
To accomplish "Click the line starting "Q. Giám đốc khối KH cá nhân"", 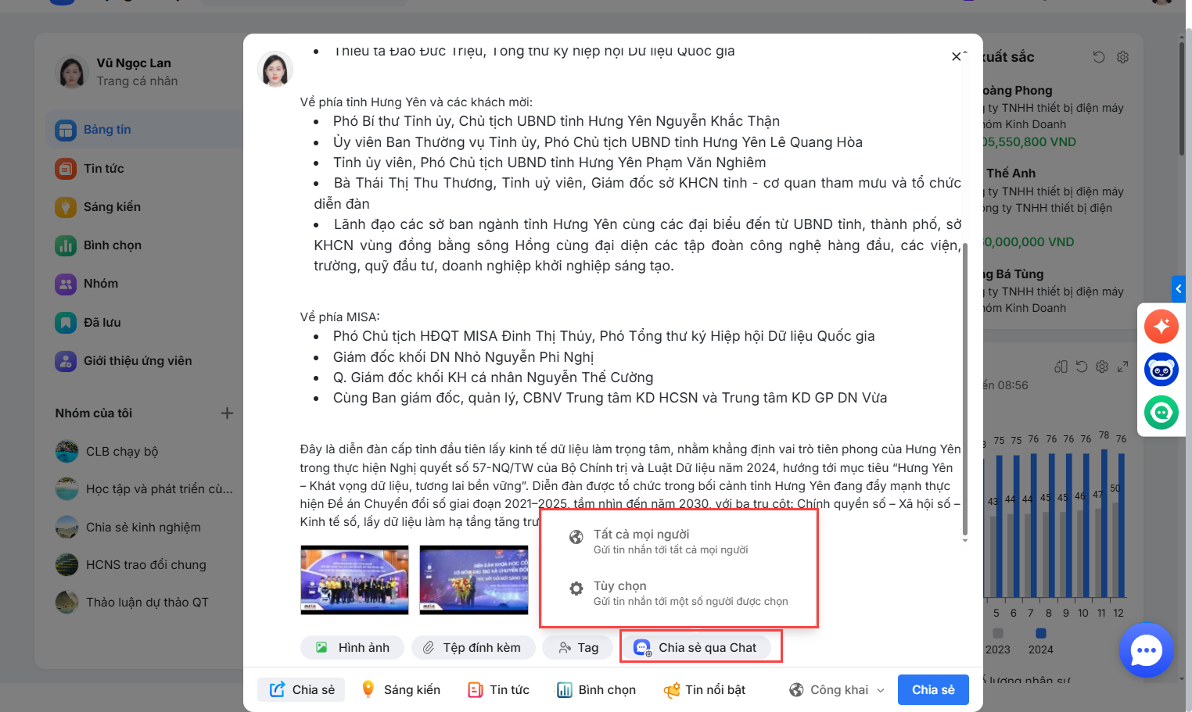I will click(493, 377).
